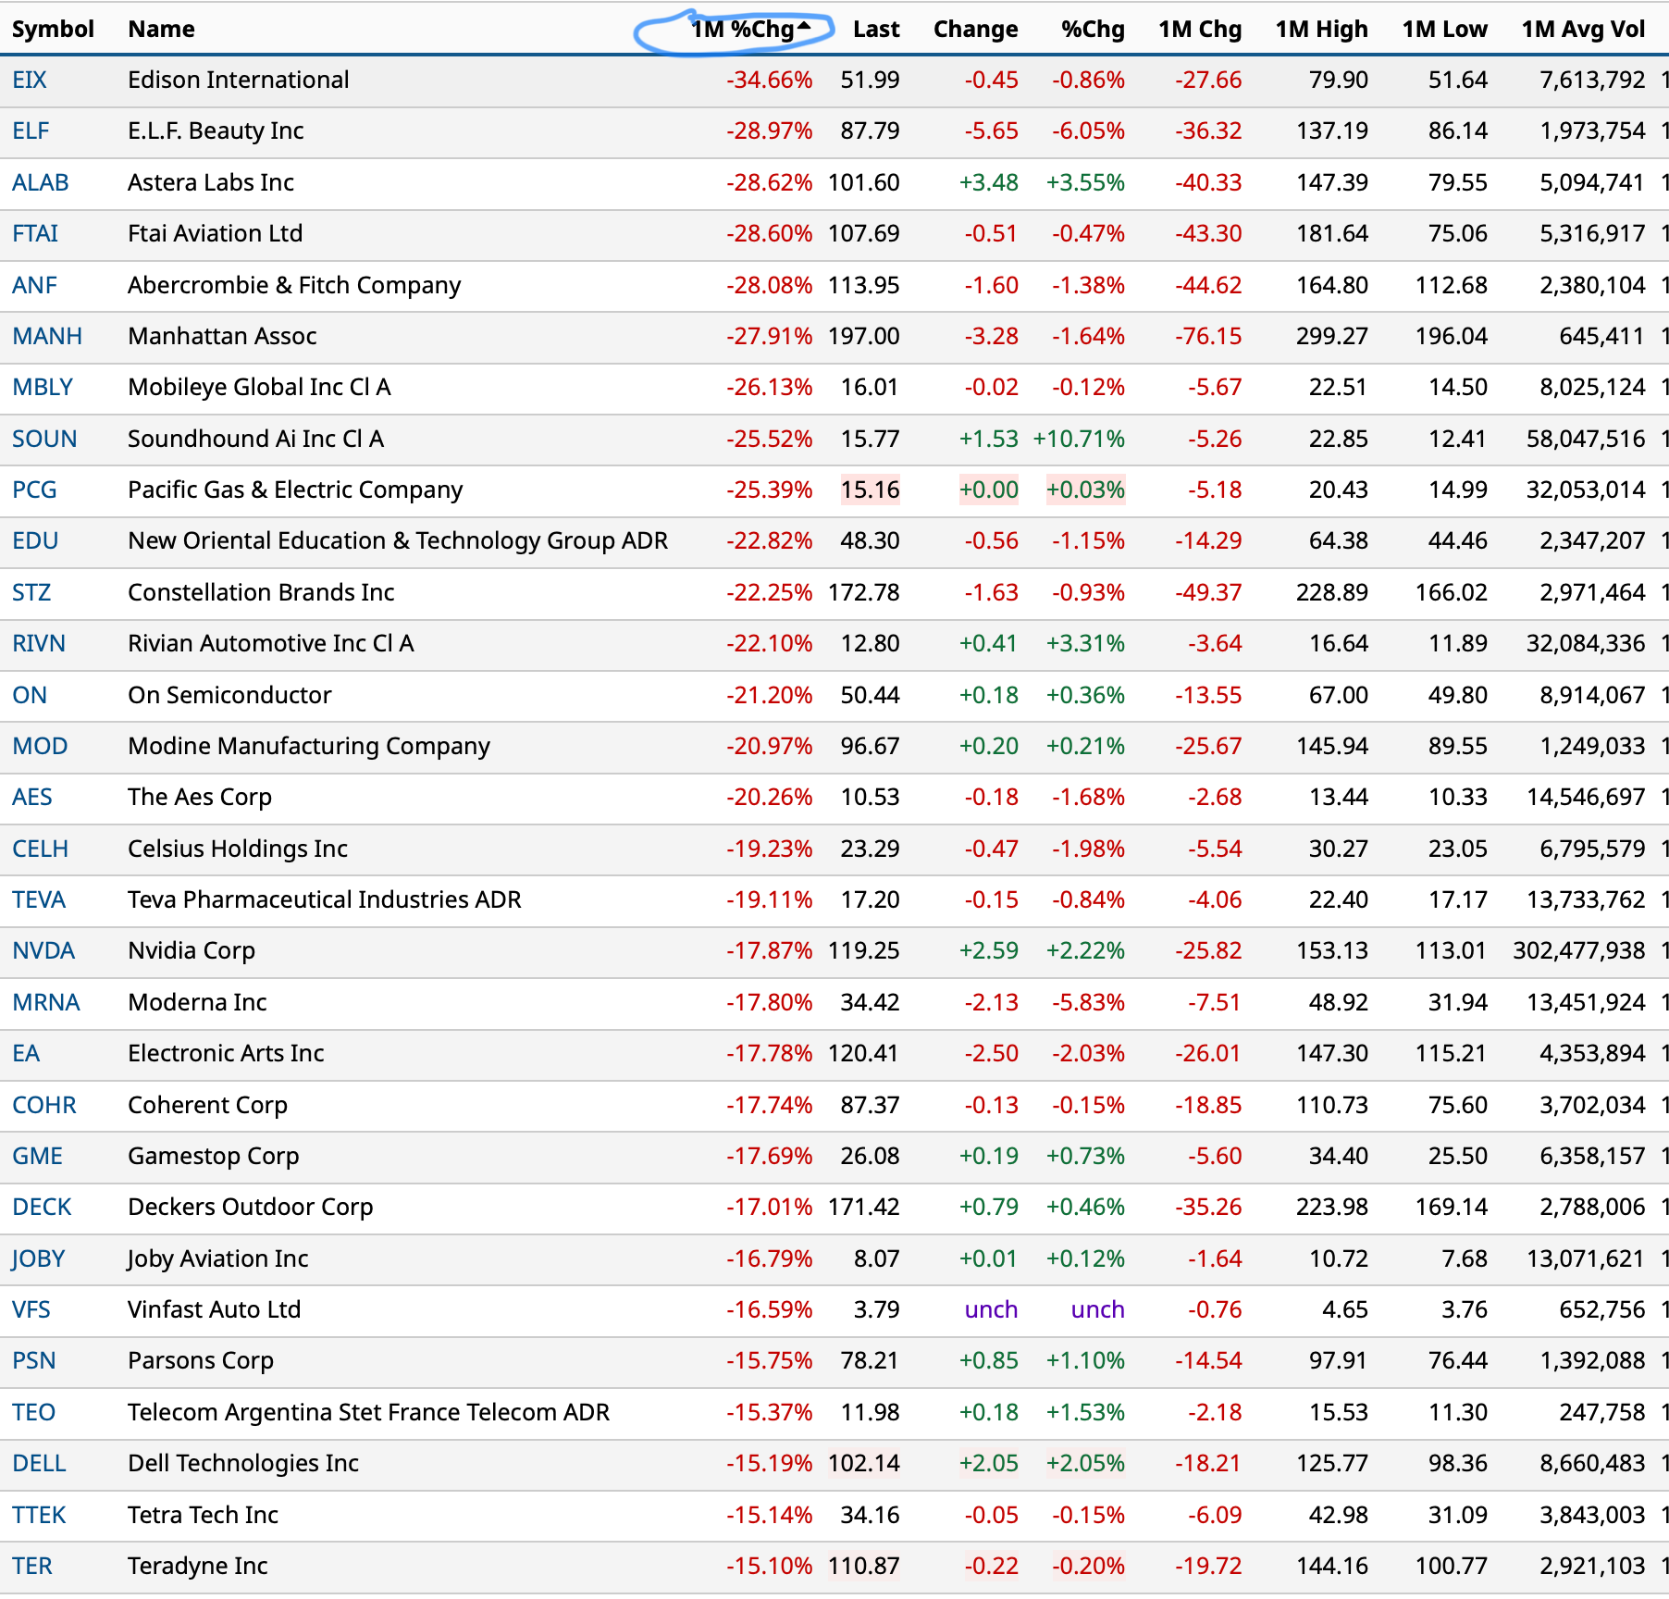1669x1599 pixels.
Task: Click the SOUN symbol link
Action: (44, 440)
